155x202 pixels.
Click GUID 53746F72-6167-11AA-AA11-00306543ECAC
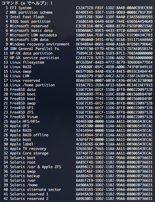point(114,153)
